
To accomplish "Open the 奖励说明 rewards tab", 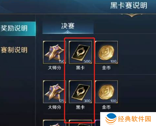I will tap(18, 29).
